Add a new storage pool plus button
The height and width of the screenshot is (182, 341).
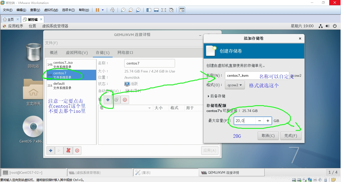(51, 150)
